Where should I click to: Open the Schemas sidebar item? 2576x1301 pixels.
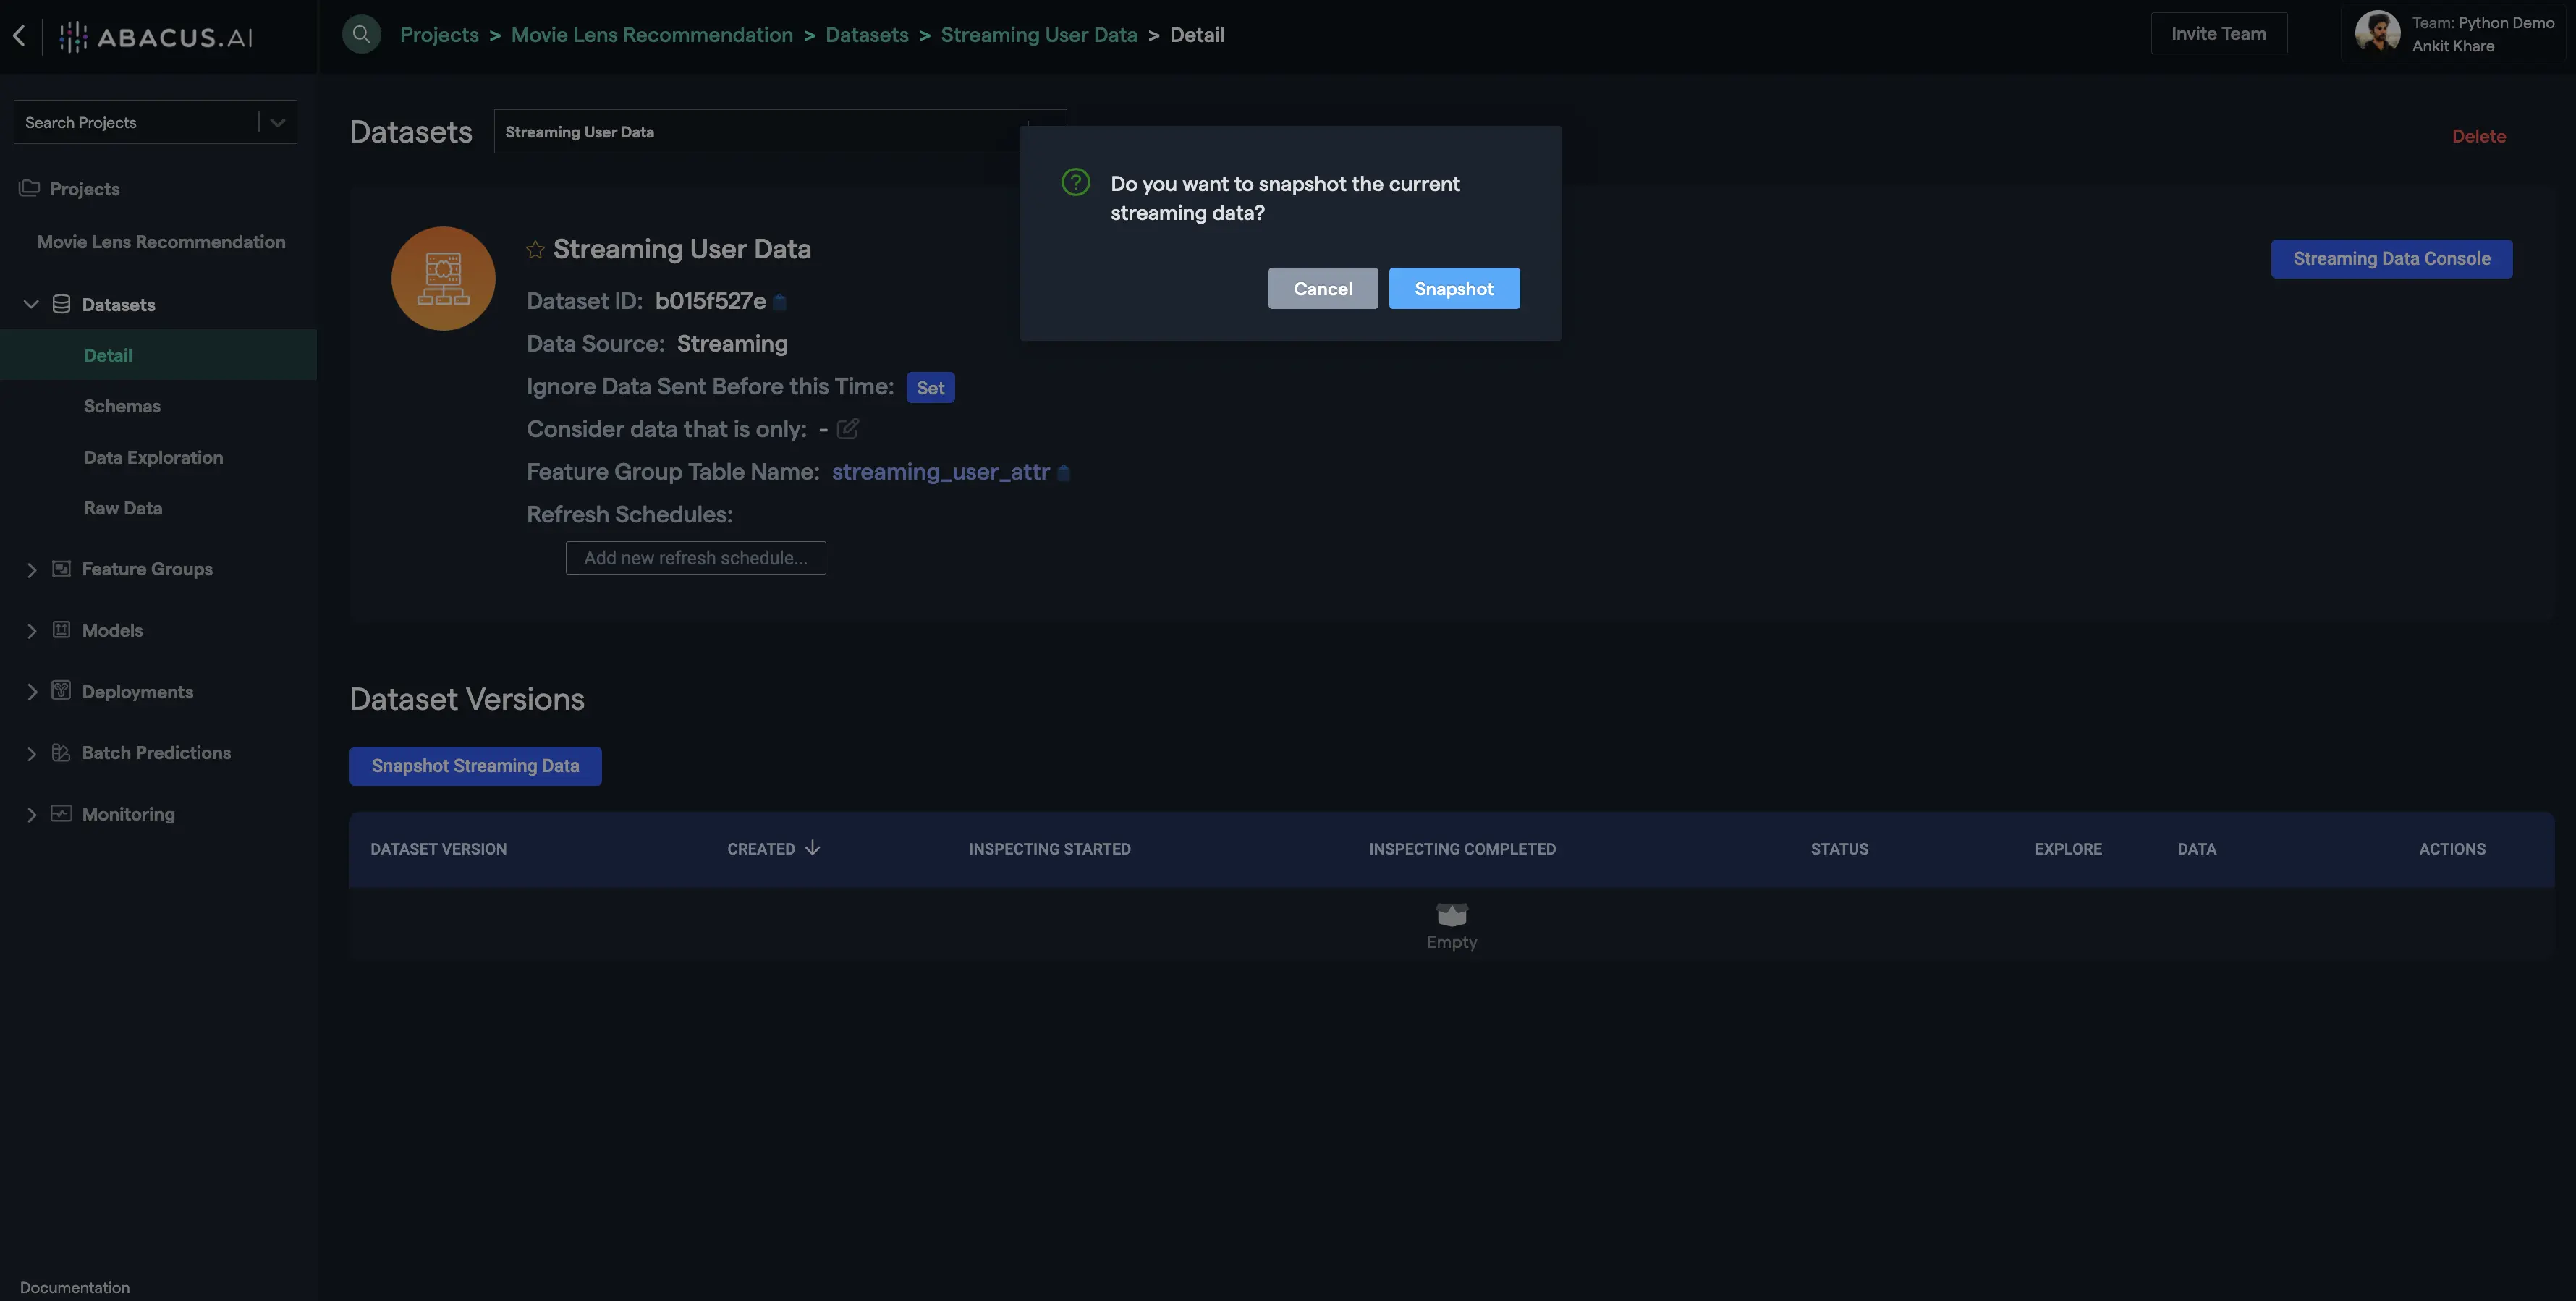pyautogui.click(x=122, y=406)
